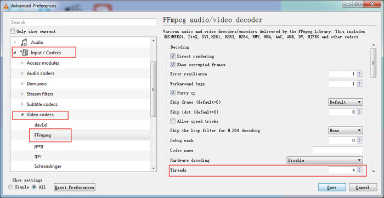Viewport: 384px width, 198px height.
Task: Expand the Access modules tree node
Action: pyautogui.click(x=22, y=63)
